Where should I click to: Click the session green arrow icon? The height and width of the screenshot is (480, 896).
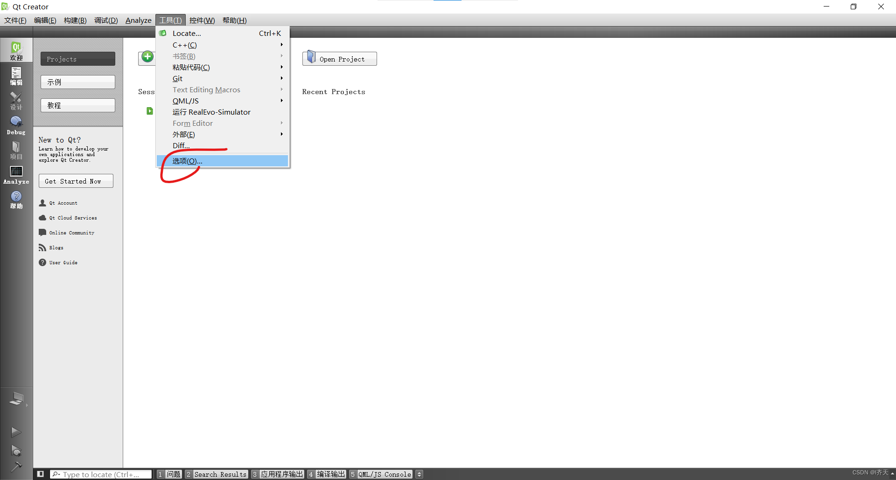coord(150,111)
